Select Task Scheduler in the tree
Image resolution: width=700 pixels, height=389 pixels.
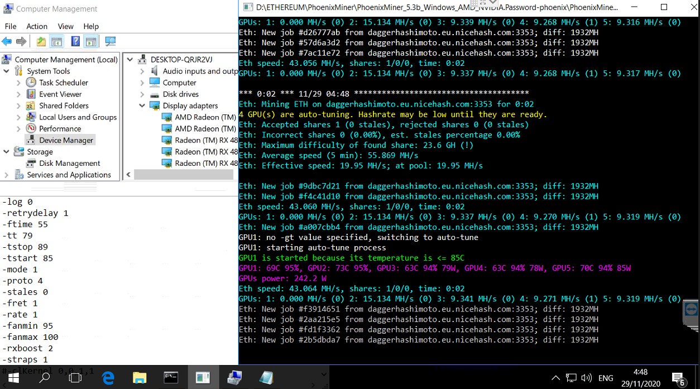tap(64, 83)
